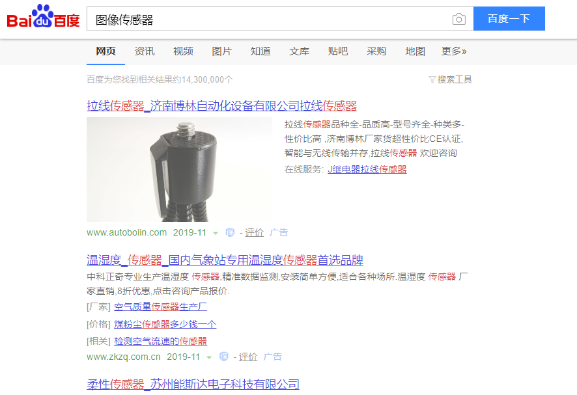
Task: Open 搜索工具 filter options
Action: [x=451, y=79]
